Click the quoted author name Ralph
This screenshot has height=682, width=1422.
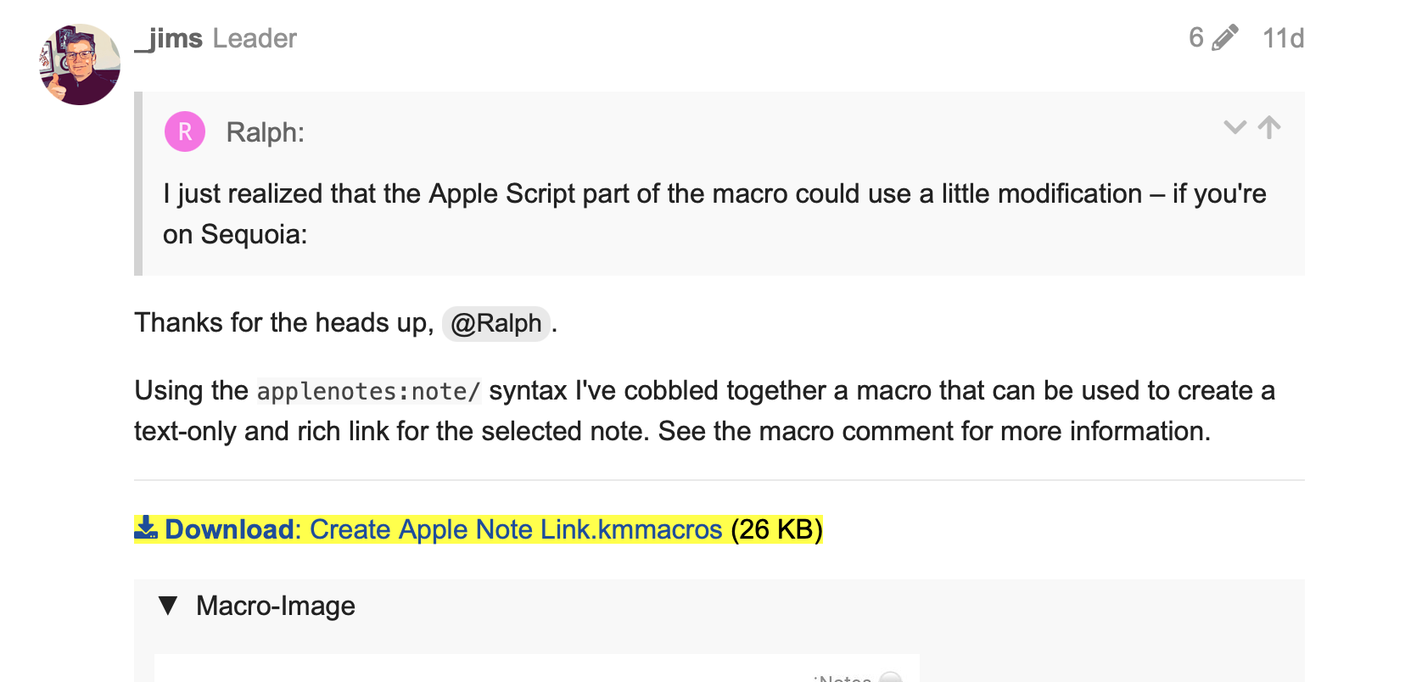[265, 132]
